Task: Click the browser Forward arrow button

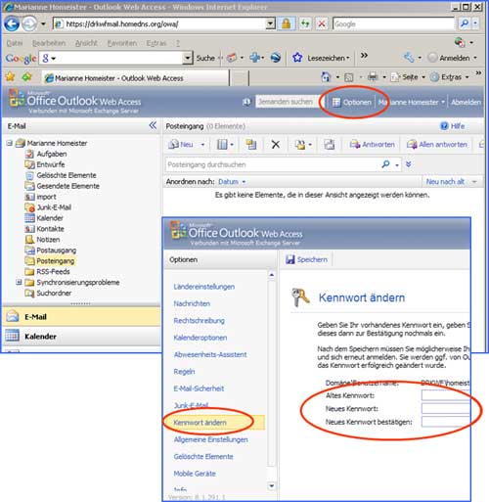Action: tap(29, 24)
